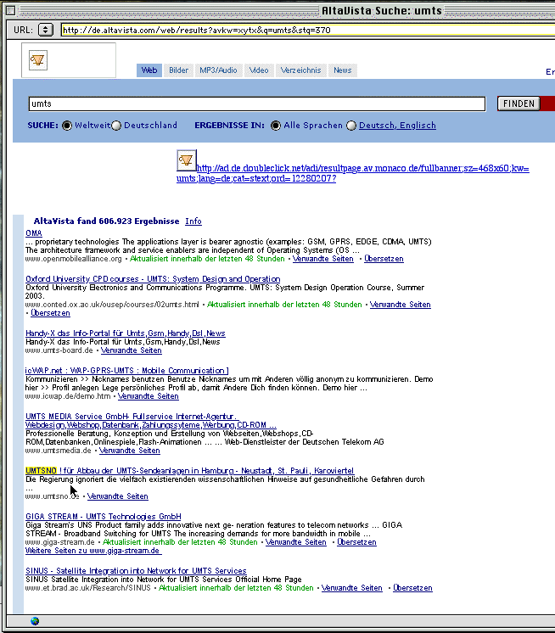Select the Deutschland radio button
Screen dimensions: 555x633
(x=117, y=126)
